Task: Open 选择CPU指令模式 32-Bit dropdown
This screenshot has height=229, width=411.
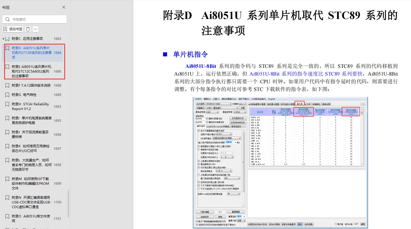Action: click(x=224, y=134)
